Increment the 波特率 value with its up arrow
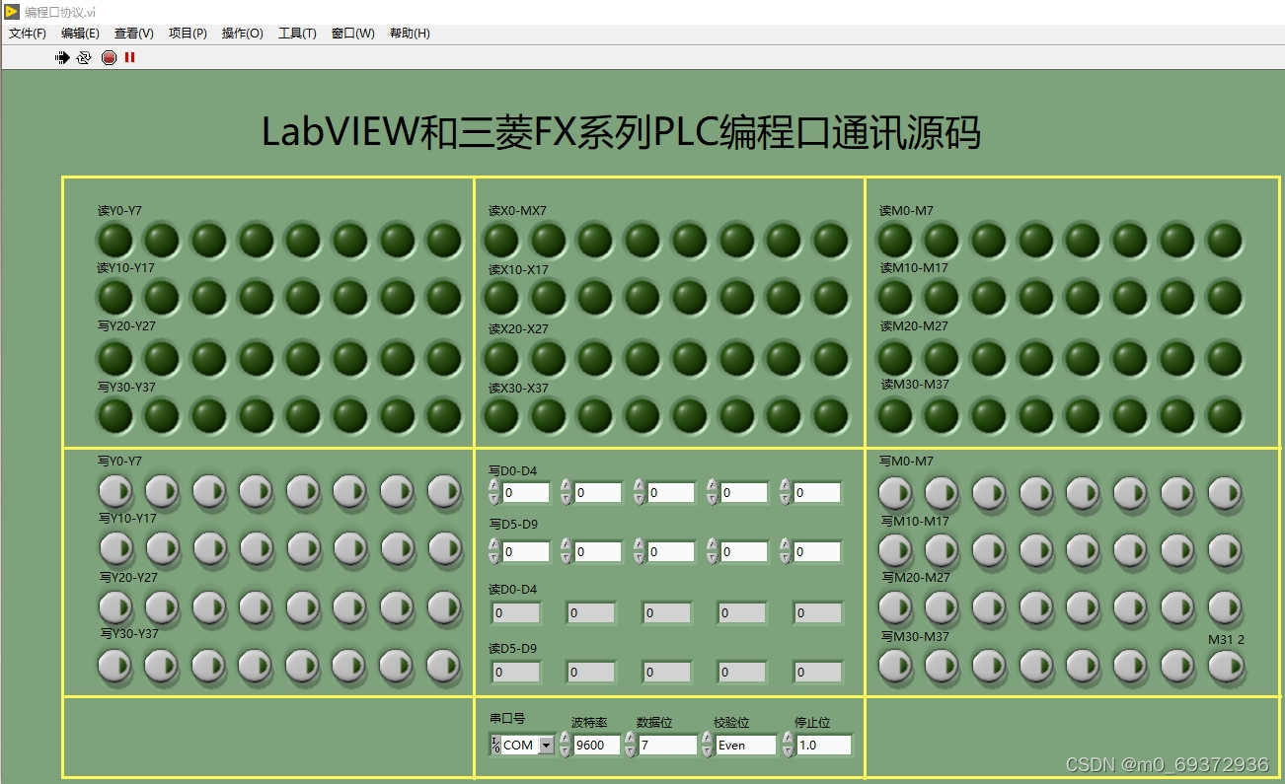The width and height of the screenshot is (1285, 784). tap(567, 739)
